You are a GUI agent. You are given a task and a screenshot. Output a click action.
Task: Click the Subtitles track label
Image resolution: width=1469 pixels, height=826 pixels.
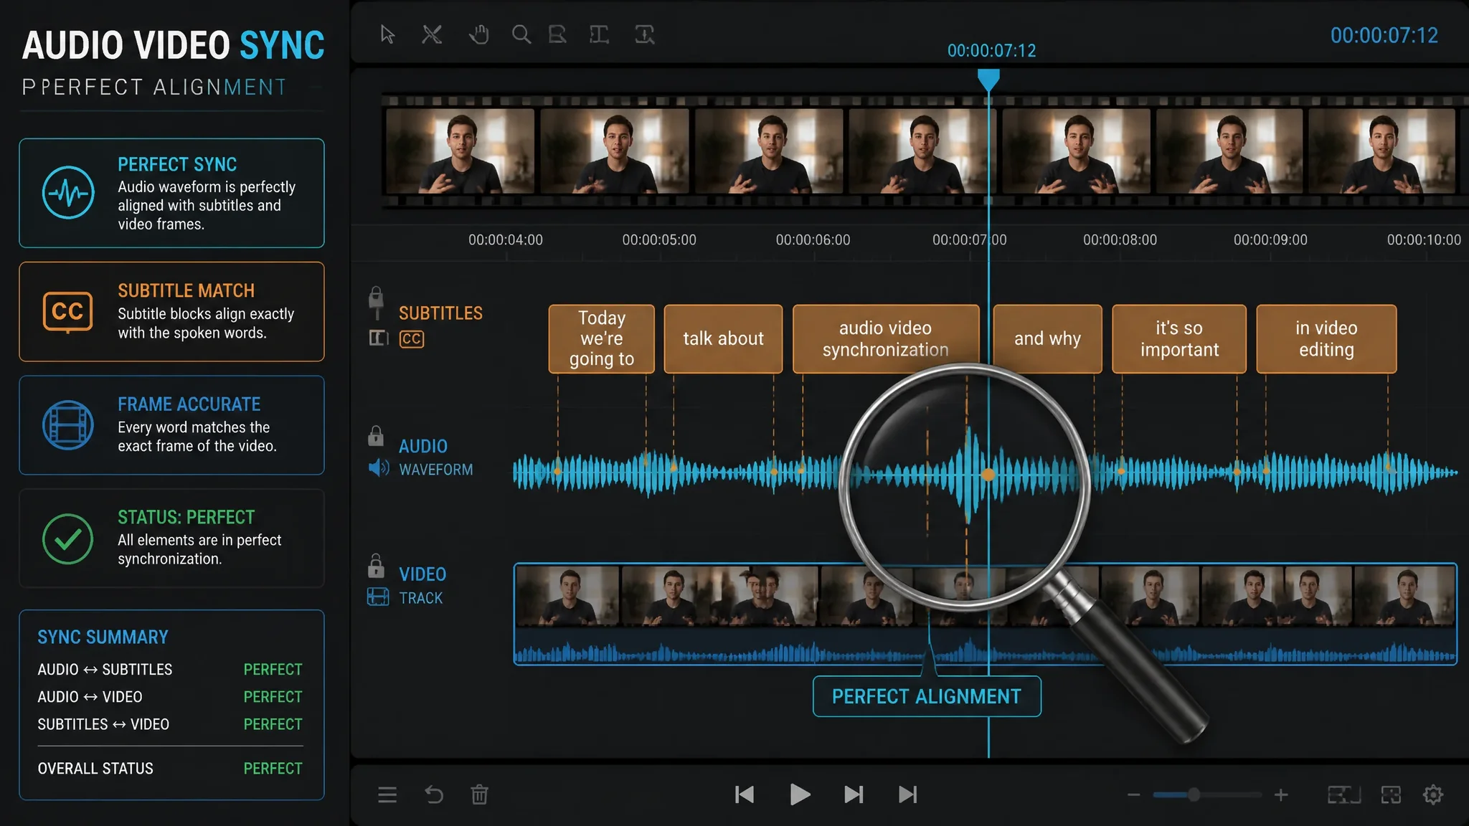[440, 313]
